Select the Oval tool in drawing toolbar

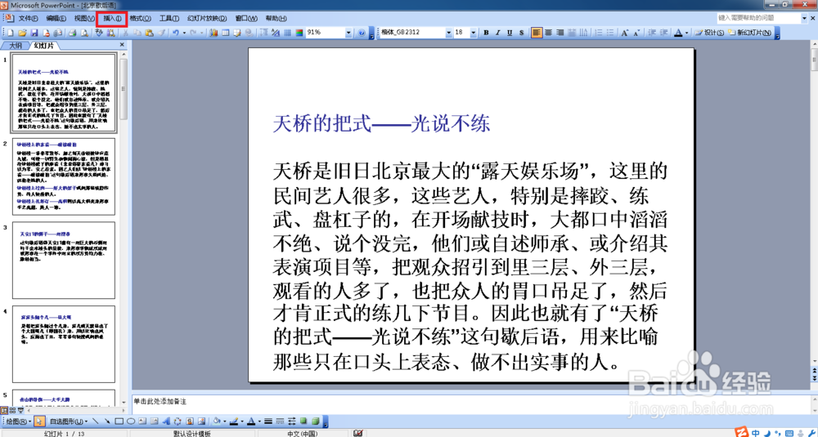(x=131, y=421)
